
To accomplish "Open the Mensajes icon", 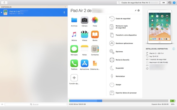I will click(x=74, y=49).
